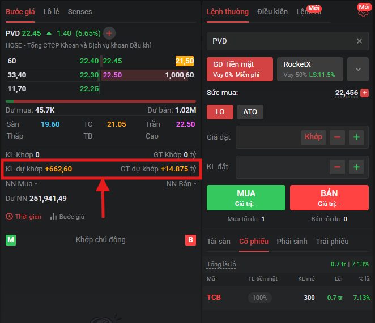Image resolution: width=375 pixels, height=323 pixels.
Task: Select RocketX margin option
Action: [309, 69]
